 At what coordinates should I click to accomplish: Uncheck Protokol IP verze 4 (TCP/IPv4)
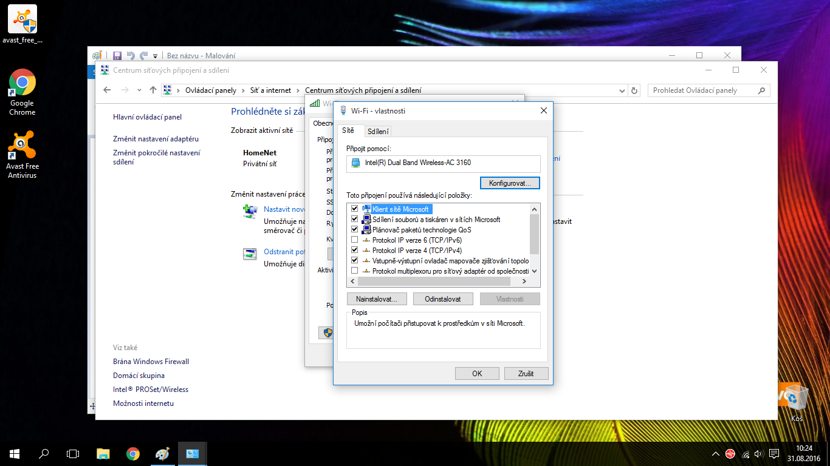pyautogui.click(x=355, y=250)
